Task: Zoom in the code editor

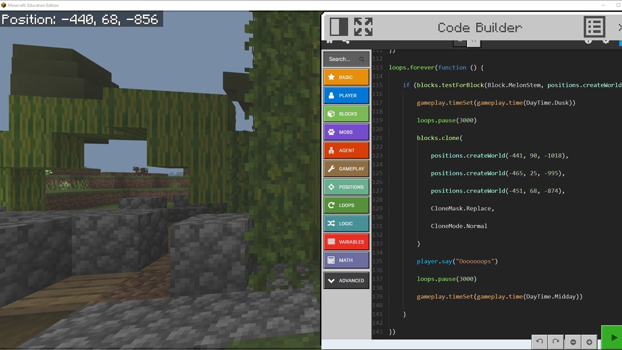Action: [x=589, y=342]
